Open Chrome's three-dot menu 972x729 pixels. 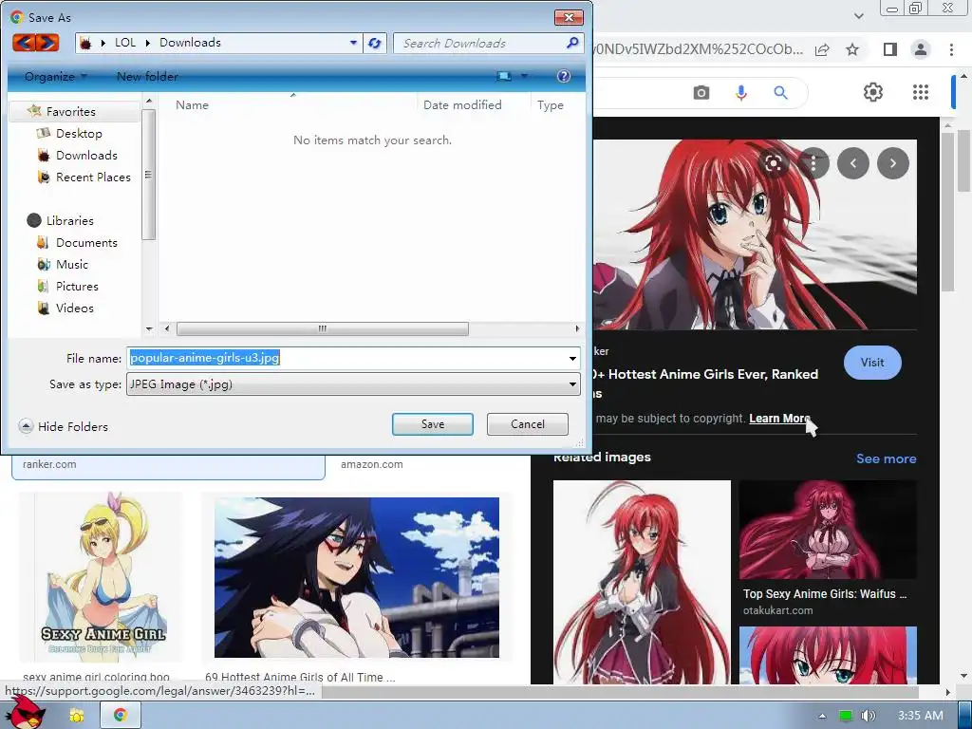(951, 49)
